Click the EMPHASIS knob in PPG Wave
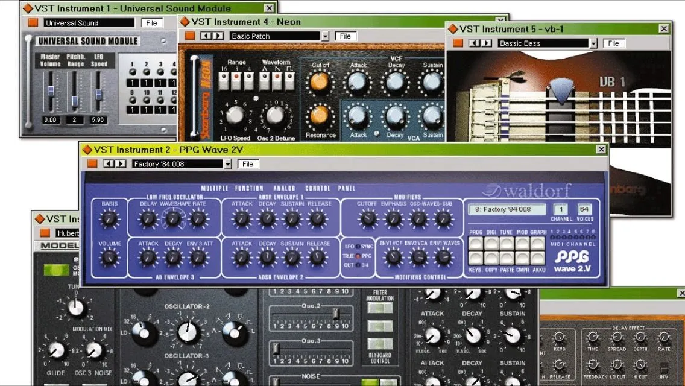This screenshot has width=685, height=386. tap(393, 218)
